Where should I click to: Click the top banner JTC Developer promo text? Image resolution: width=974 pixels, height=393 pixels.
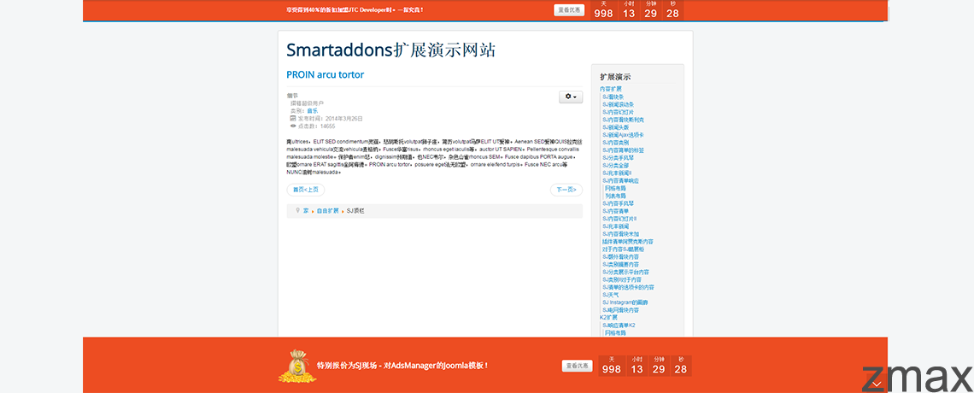pos(355,10)
